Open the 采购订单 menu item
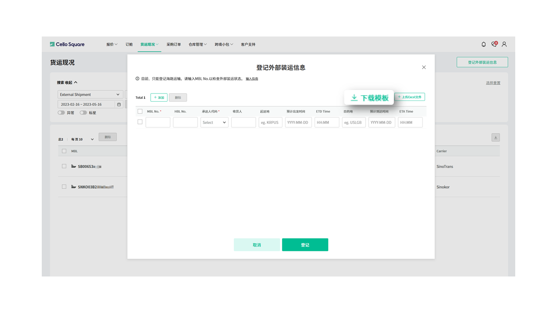This screenshot has height=313, width=557. [174, 44]
